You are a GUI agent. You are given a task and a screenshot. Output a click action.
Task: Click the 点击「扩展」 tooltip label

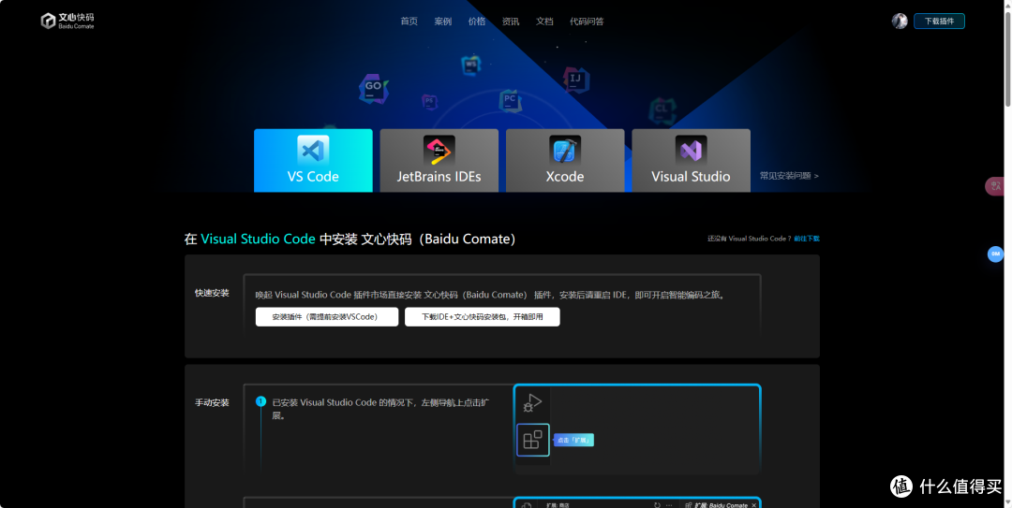[x=573, y=441]
